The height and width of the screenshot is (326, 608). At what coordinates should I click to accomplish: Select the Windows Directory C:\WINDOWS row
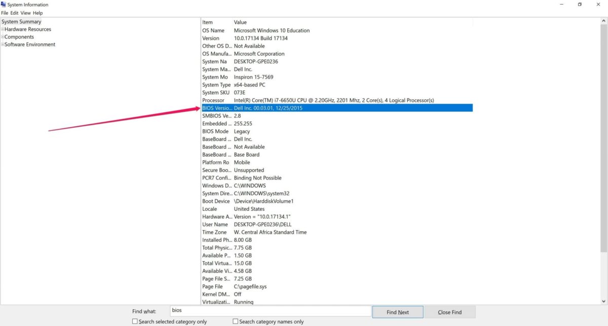pos(337,186)
